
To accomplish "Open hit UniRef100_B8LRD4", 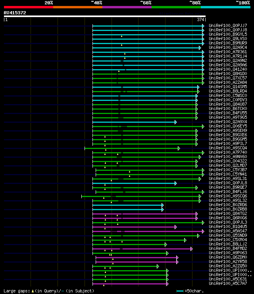I will [228, 91].
